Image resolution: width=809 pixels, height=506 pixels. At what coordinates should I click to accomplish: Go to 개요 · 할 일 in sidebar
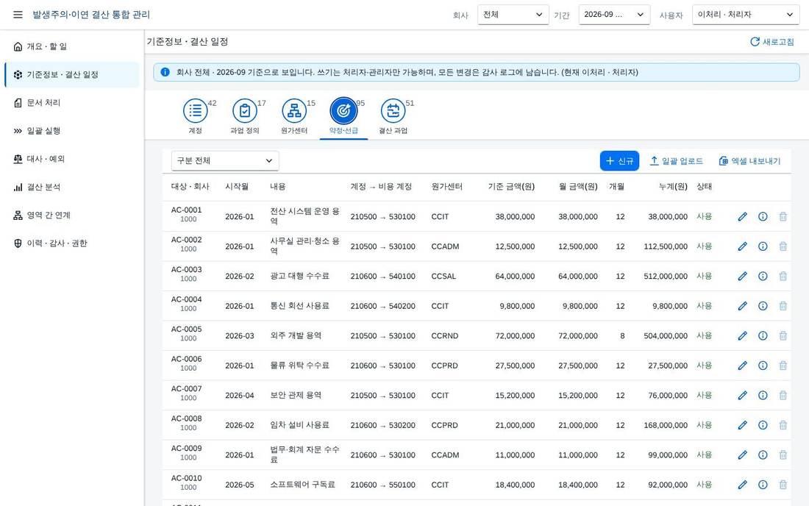[x=71, y=46]
